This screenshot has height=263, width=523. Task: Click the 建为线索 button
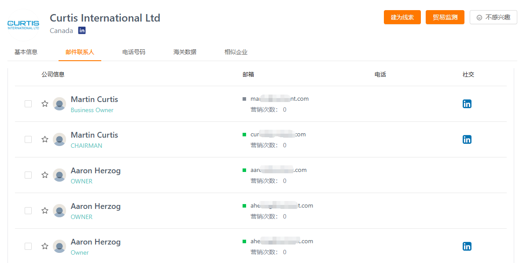point(402,17)
